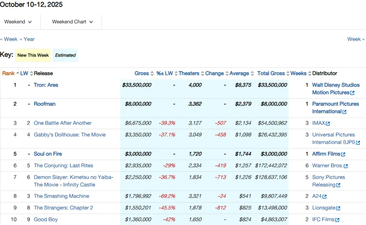Open external link icon beside Paramount Pictures International
The height and width of the screenshot is (225, 366).
[344, 112]
